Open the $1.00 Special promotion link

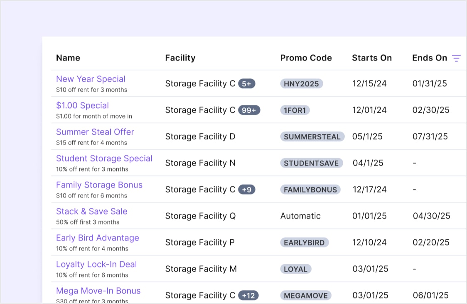(83, 105)
